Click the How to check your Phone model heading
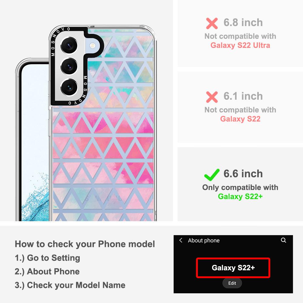 [x=85, y=244]
